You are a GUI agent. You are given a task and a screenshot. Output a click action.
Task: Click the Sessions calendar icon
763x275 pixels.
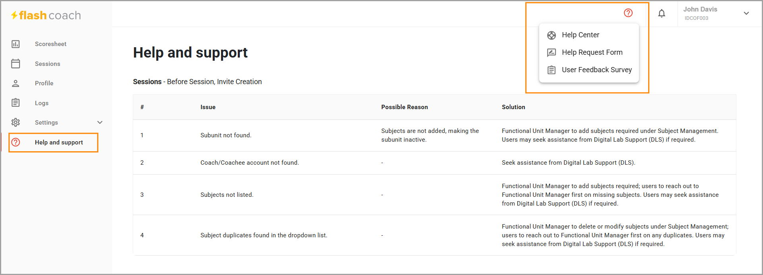tap(16, 63)
